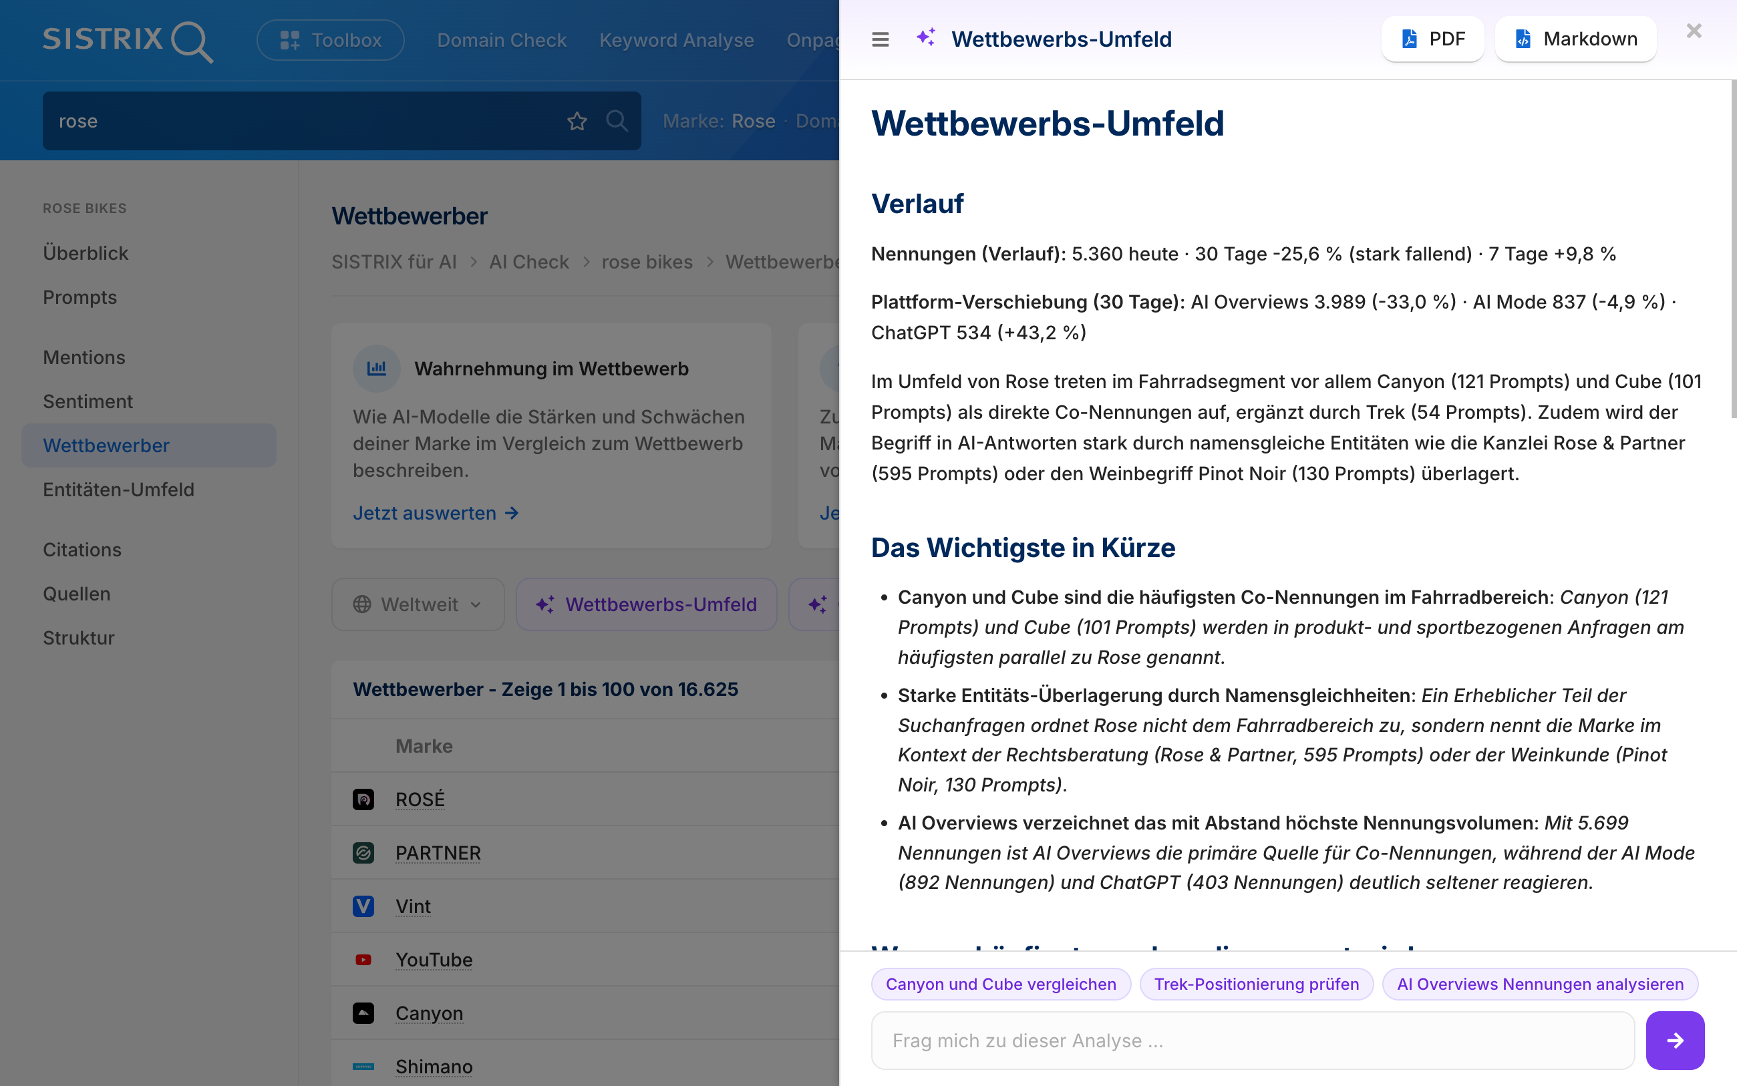Click the globe icon in Weltweit selector
The image size is (1737, 1086).
click(362, 604)
